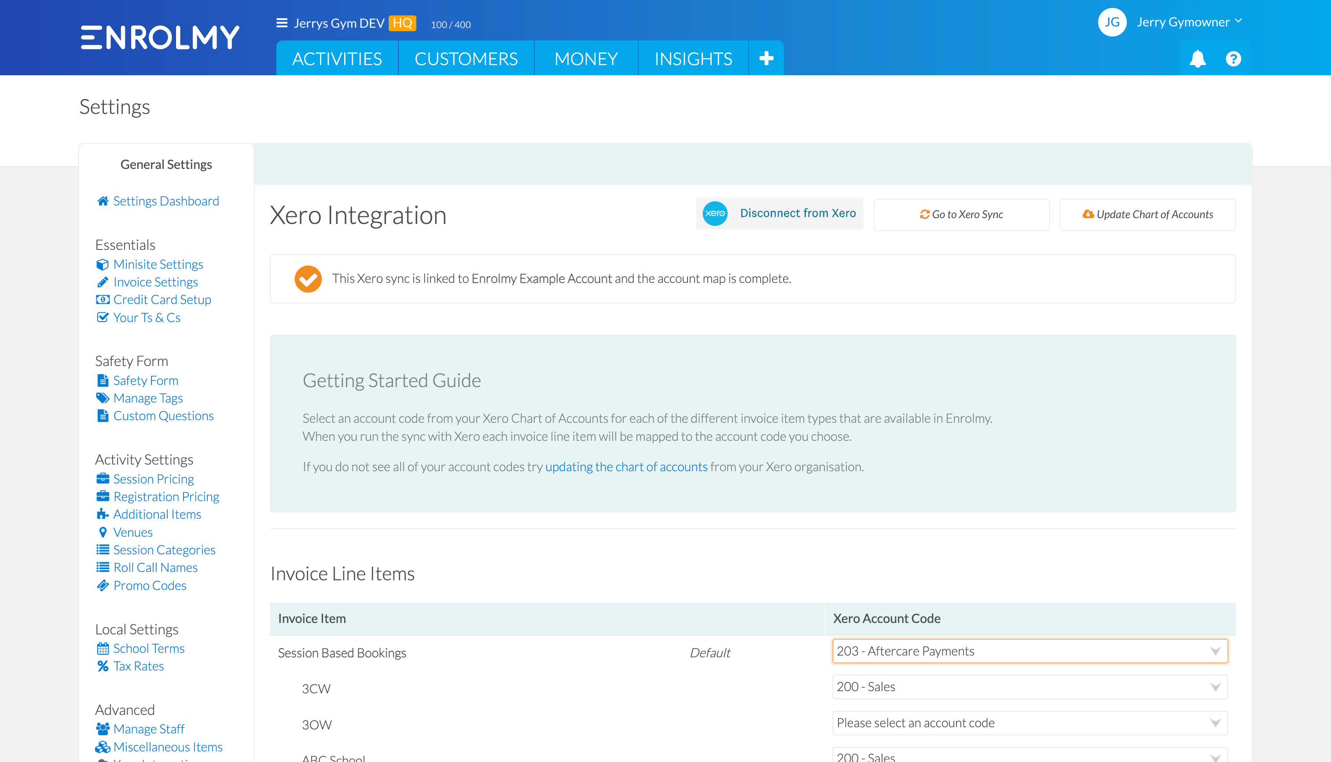This screenshot has width=1331, height=762.
Task: Click the Enrolmy logo
Action: 160,37
